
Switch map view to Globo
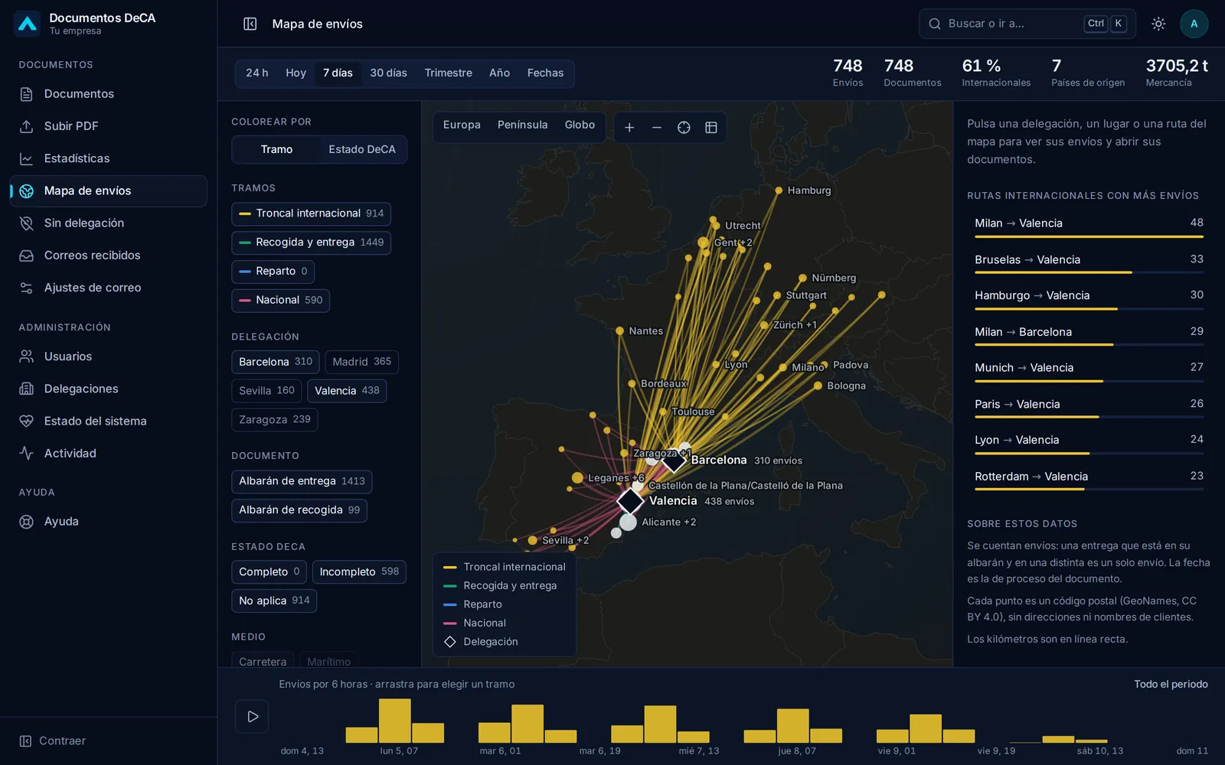[580, 125]
